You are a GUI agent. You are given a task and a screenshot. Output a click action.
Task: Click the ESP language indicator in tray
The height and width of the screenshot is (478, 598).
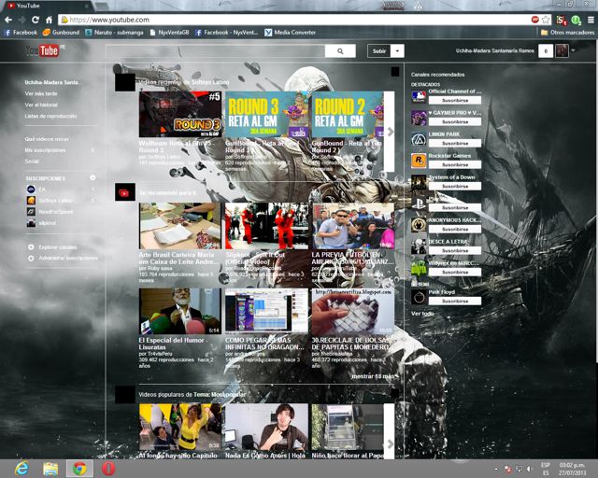[x=546, y=466]
